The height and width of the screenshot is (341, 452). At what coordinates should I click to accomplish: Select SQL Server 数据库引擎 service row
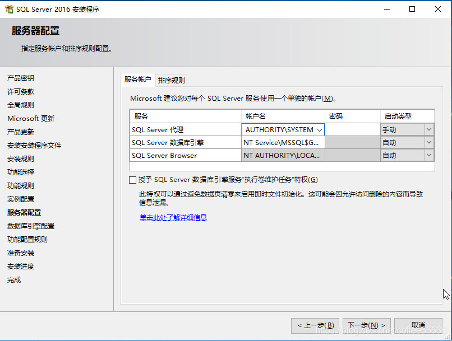186,142
